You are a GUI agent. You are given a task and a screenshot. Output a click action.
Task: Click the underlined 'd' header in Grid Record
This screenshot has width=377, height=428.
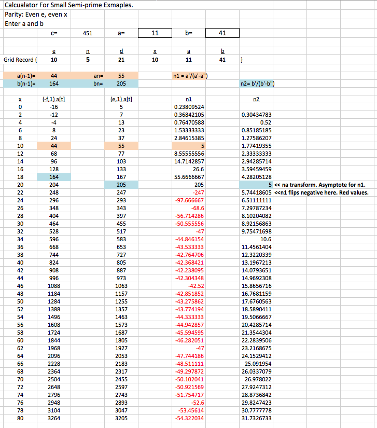pyautogui.click(x=121, y=51)
